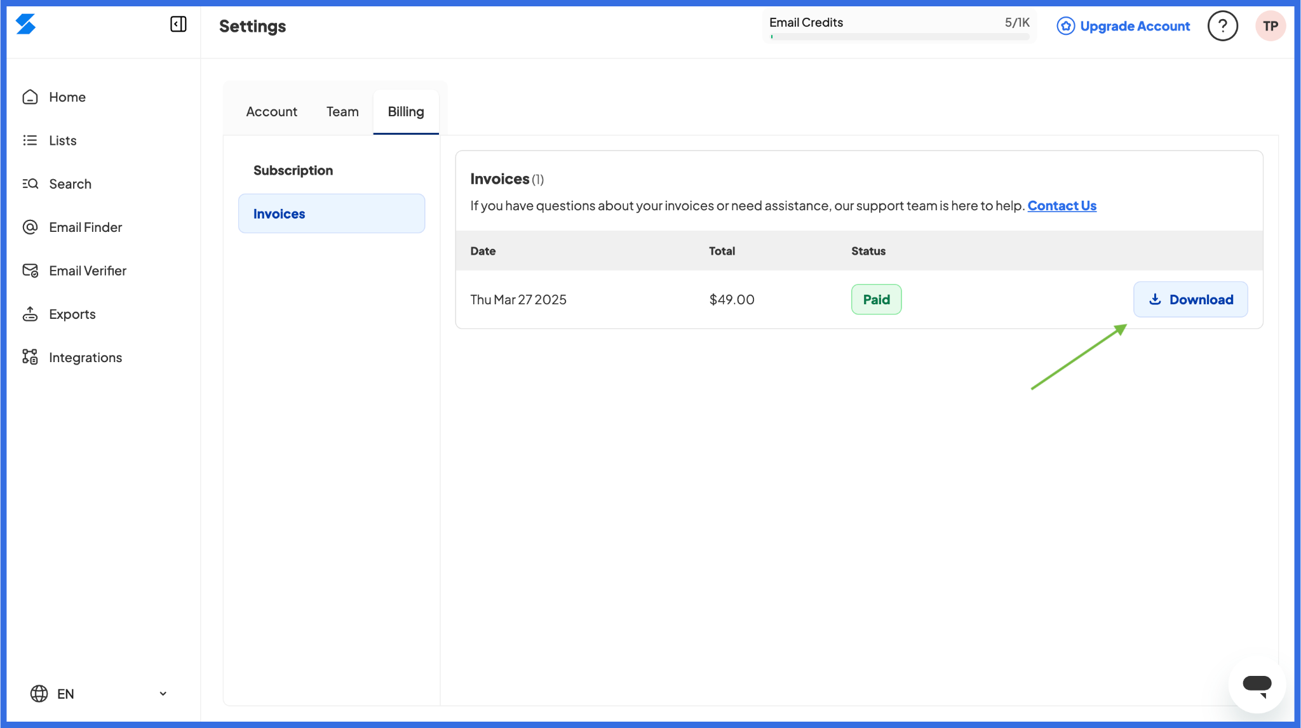Select Invoices in billing menu
The width and height of the screenshot is (1301, 728).
332,213
